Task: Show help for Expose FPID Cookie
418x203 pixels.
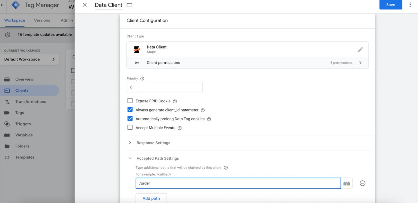Action: [x=175, y=101]
